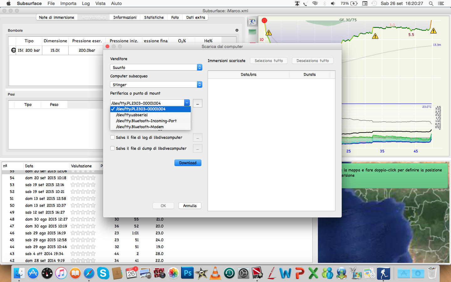
Task: Enable saving the libdivecomputer dump file
Action: click(112, 149)
